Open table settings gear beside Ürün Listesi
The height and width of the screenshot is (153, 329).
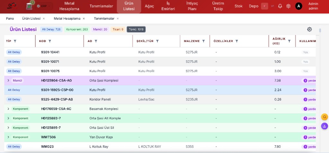[309, 29]
